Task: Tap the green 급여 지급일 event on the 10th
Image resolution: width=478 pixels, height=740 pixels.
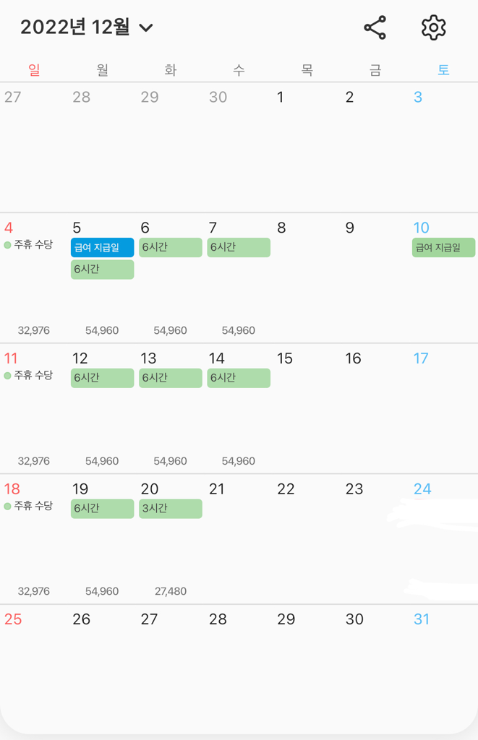Action: pos(443,248)
